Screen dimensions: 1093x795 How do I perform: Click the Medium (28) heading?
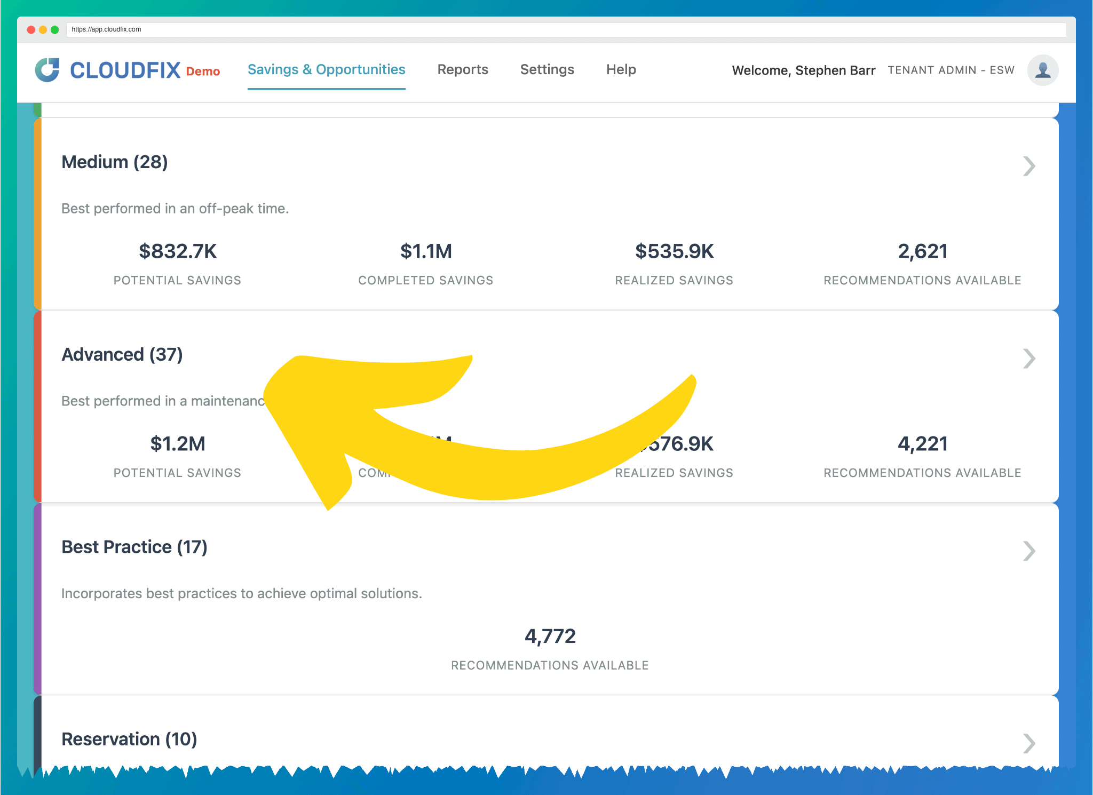tap(115, 162)
